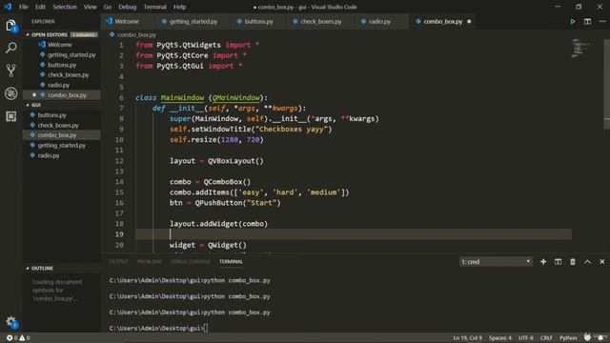Switch to the radio.py tab
The height and width of the screenshot is (343, 610).
tap(379, 21)
